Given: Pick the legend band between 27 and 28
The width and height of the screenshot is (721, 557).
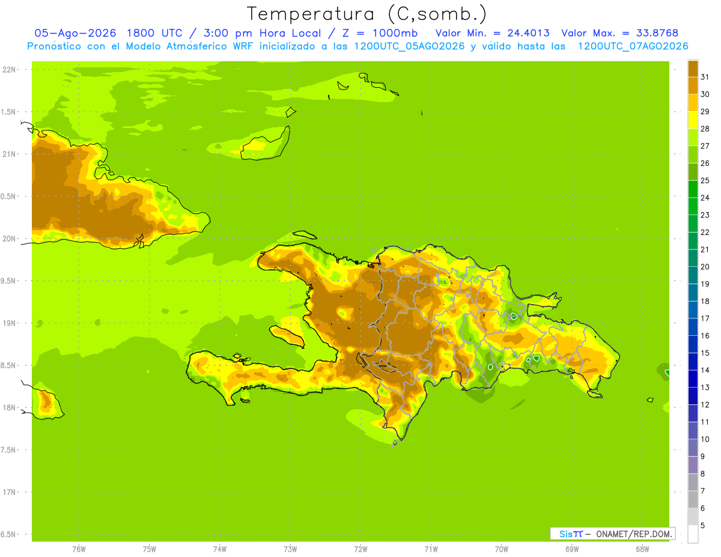Looking at the screenshot, I should (693, 137).
